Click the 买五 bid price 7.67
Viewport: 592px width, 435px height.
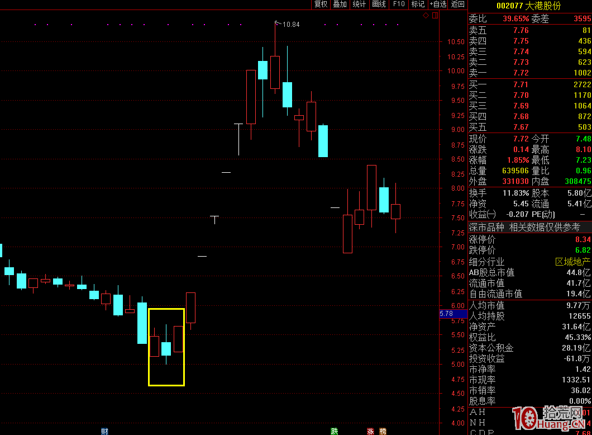point(521,126)
